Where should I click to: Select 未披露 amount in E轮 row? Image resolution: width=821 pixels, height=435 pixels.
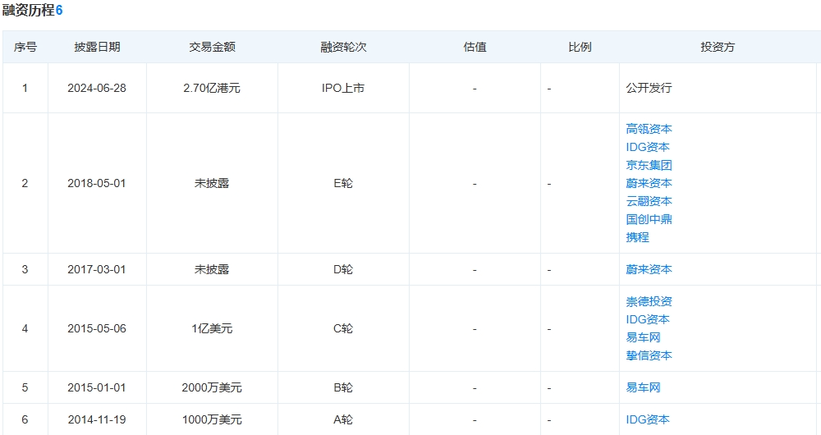212,183
